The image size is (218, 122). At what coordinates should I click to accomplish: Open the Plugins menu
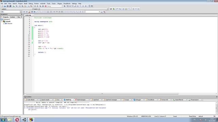(x=60, y=4)
